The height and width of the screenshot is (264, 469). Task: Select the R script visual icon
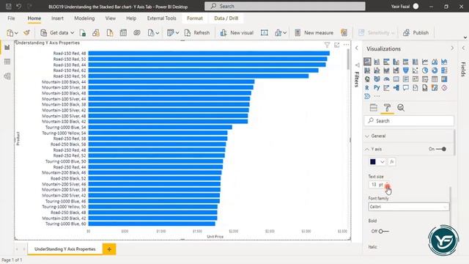(367, 88)
